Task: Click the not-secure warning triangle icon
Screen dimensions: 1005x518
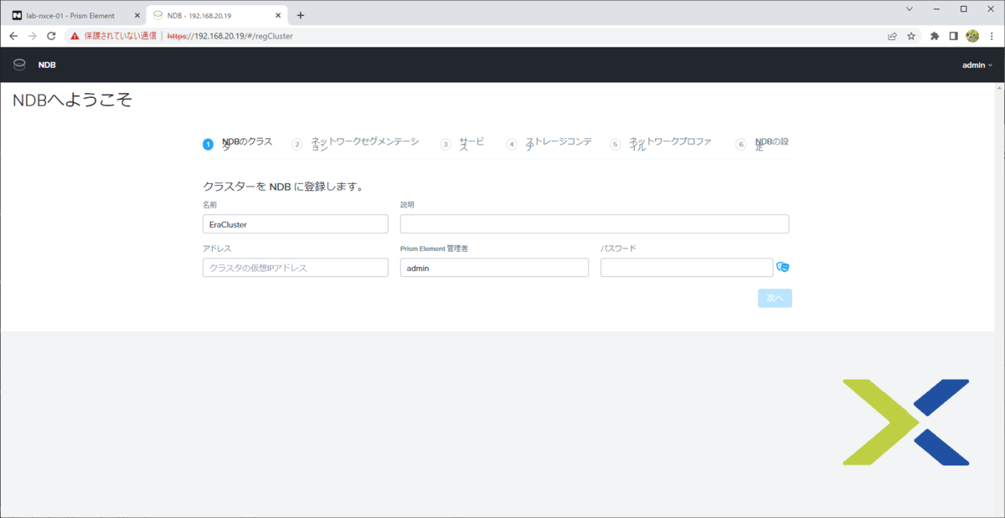Action: click(x=75, y=36)
